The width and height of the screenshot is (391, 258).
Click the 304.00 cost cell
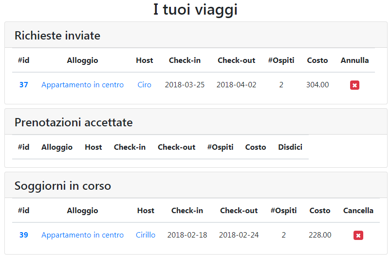click(317, 85)
